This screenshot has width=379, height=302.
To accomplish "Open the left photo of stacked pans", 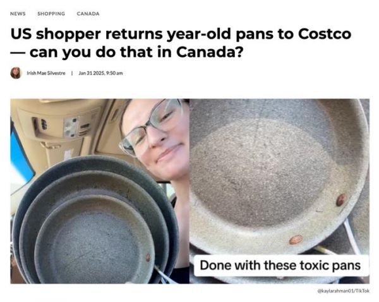I will [100, 191].
